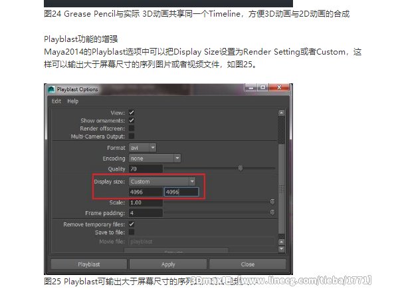
Task: Maximize the Playblast Options window
Action: click(x=263, y=87)
